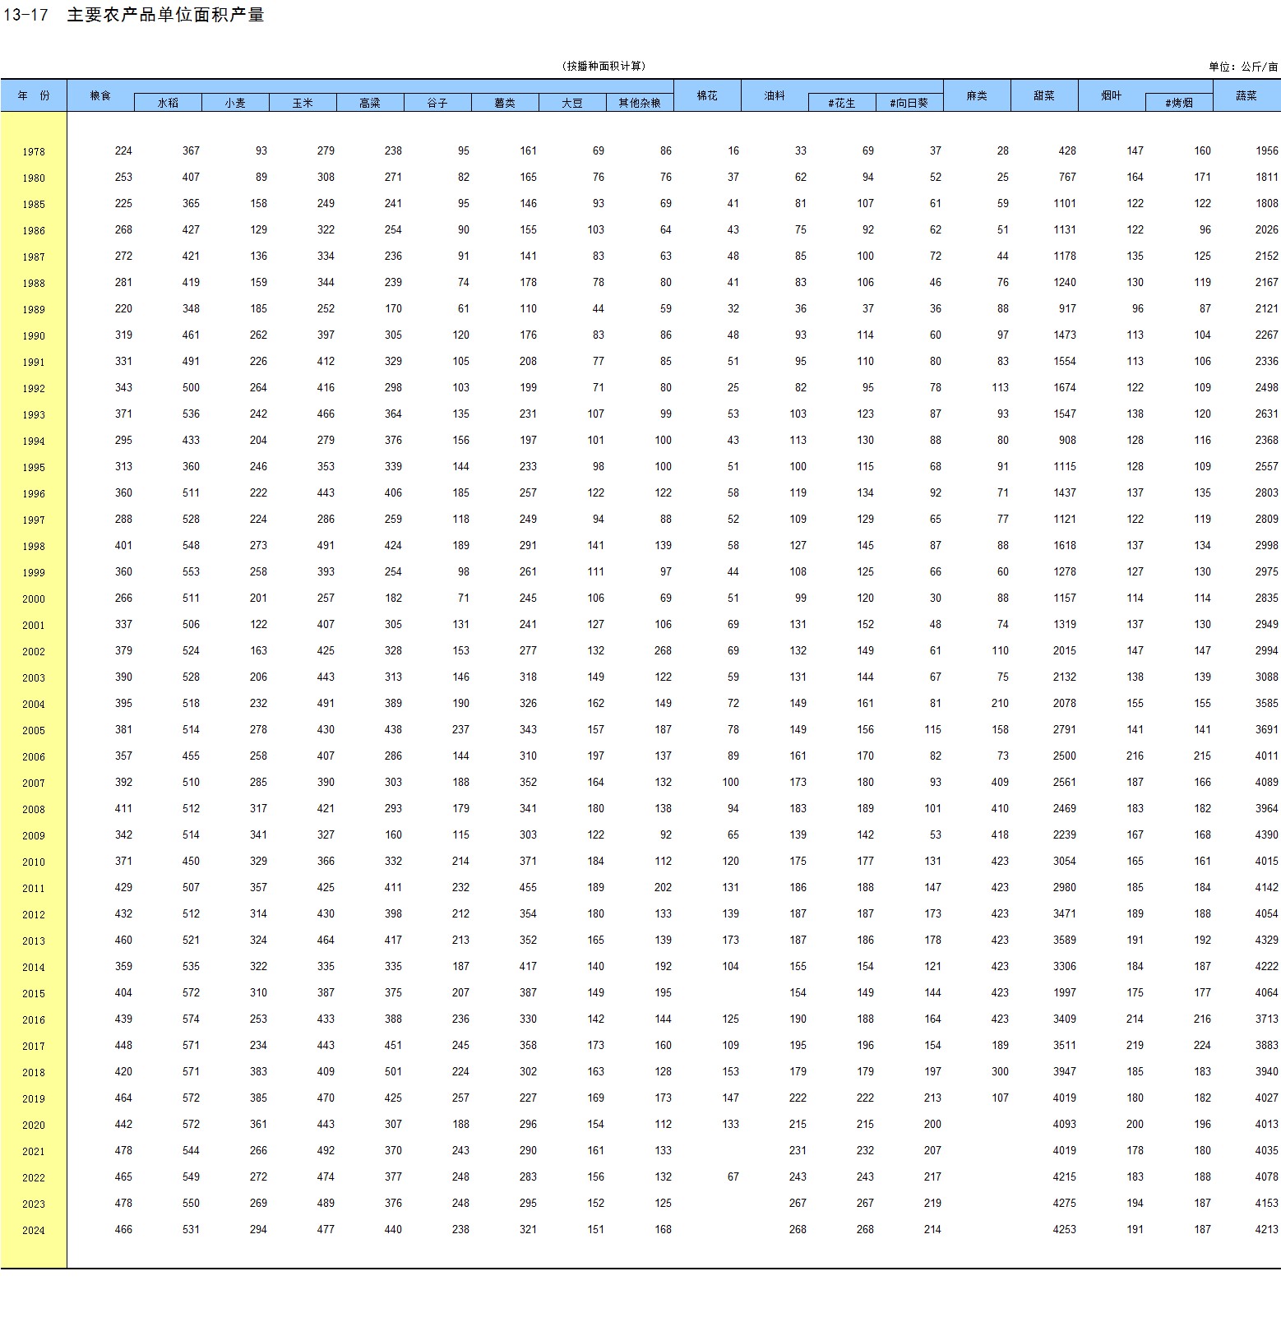Select the 粮食 column header
1281x1322 pixels.
(x=100, y=95)
